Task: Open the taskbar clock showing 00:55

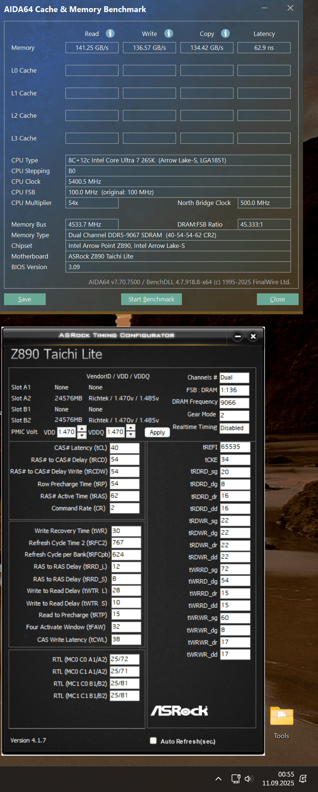Action: 278,778
